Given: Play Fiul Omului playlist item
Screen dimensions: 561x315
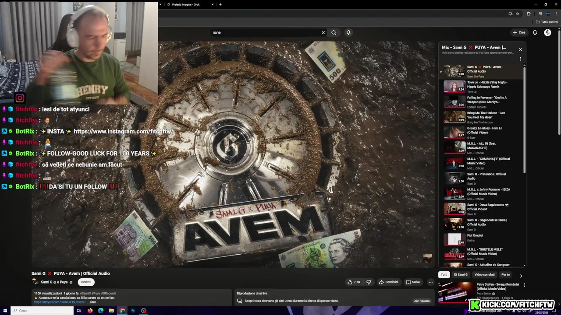Looking at the screenshot, I should [482, 240].
